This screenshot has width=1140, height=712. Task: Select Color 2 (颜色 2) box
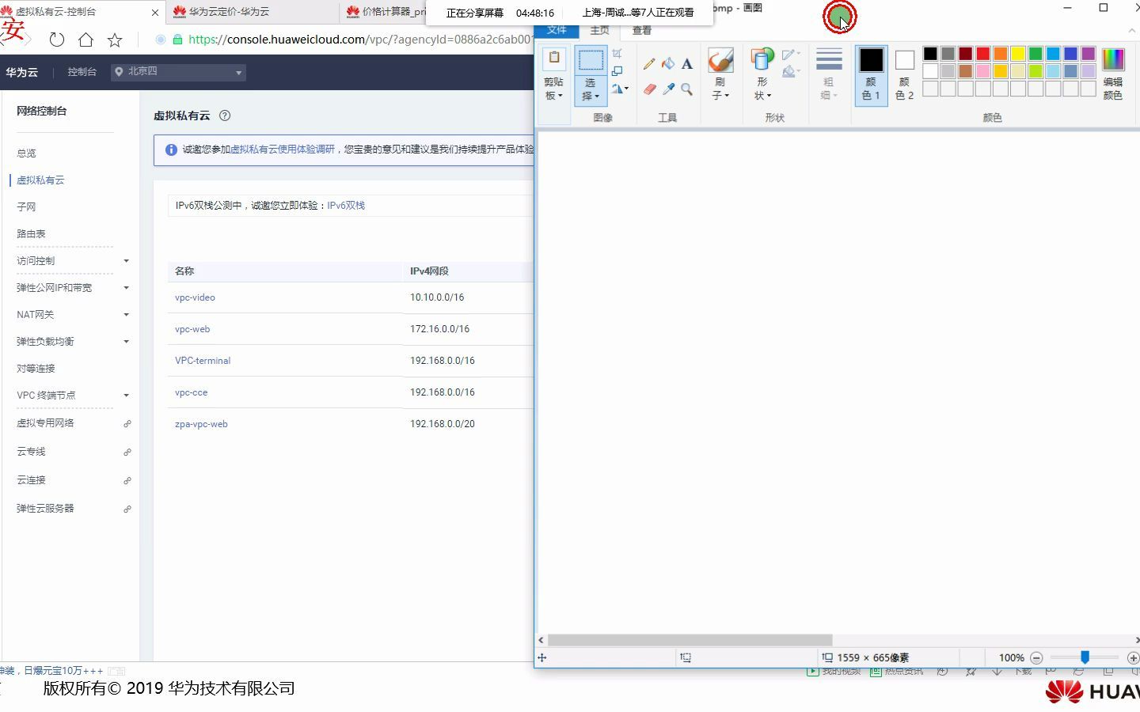[905, 75]
